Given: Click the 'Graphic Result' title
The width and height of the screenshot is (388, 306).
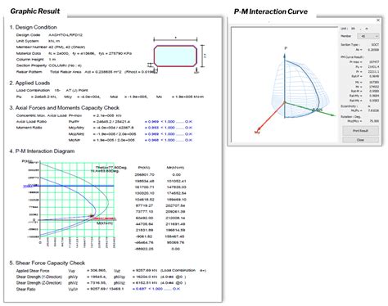Looking at the screenshot, I should [x=35, y=11].
